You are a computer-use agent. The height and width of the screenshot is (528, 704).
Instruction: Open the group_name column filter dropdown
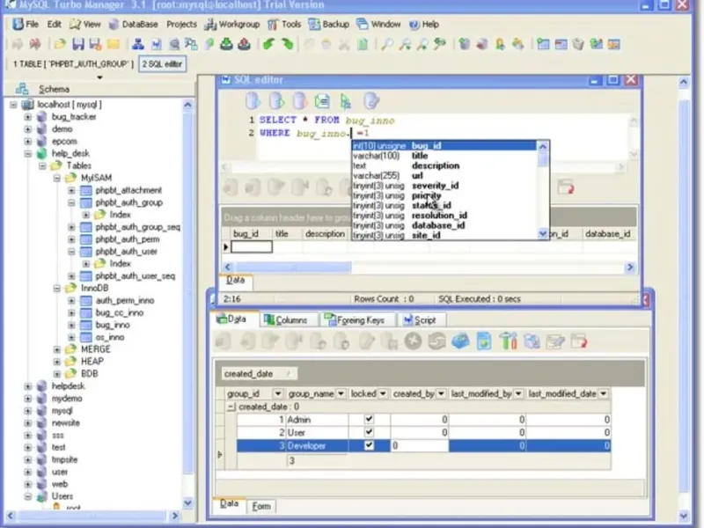point(341,393)
